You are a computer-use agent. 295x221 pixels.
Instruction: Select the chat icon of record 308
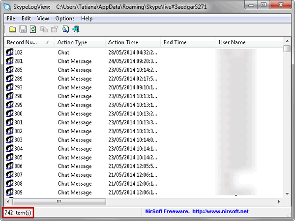click(x=10, y=183)
